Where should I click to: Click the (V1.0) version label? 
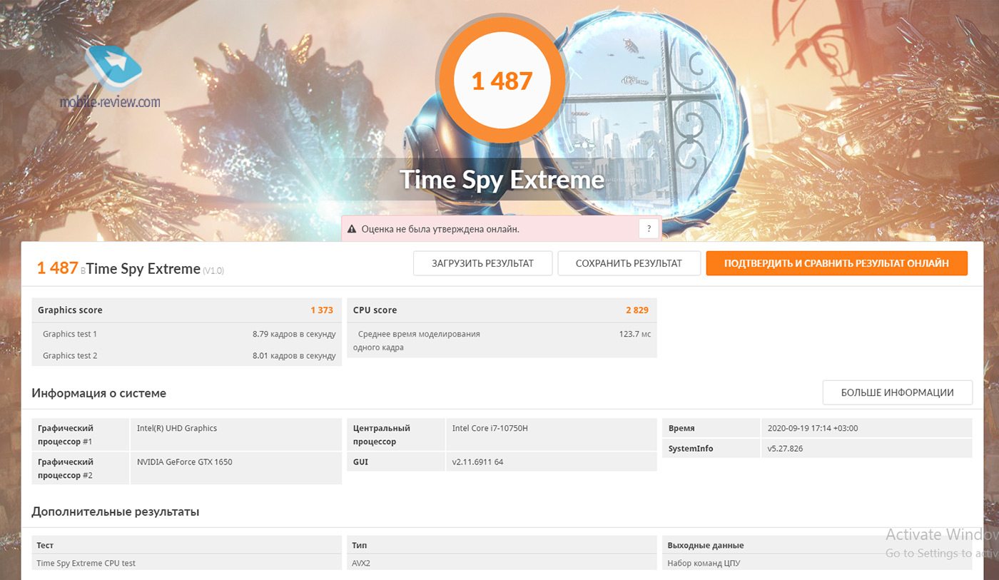[x=213, y=271]
